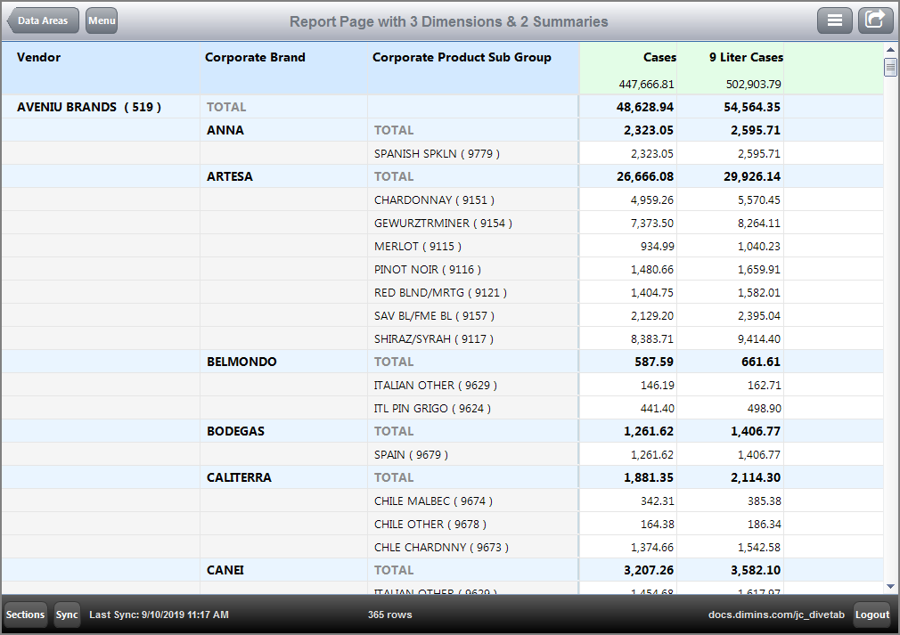Click CANEI total value 3,207.26
Screen dimensions: 900x635
(x=649, y=570)
